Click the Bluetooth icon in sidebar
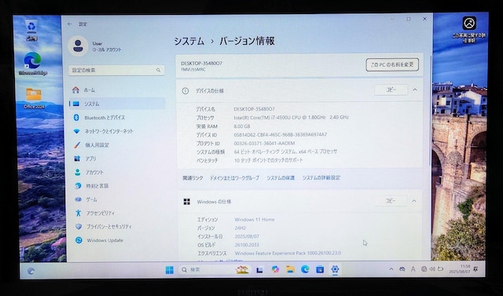 pos(76,118)
